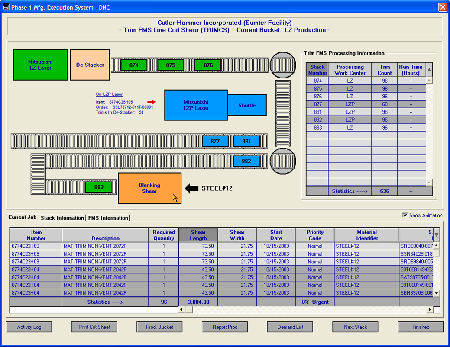Viewport: 450px width, 347px height.
Task: Click job grid horizontal scroll right arrow
Action: (430, 310)
